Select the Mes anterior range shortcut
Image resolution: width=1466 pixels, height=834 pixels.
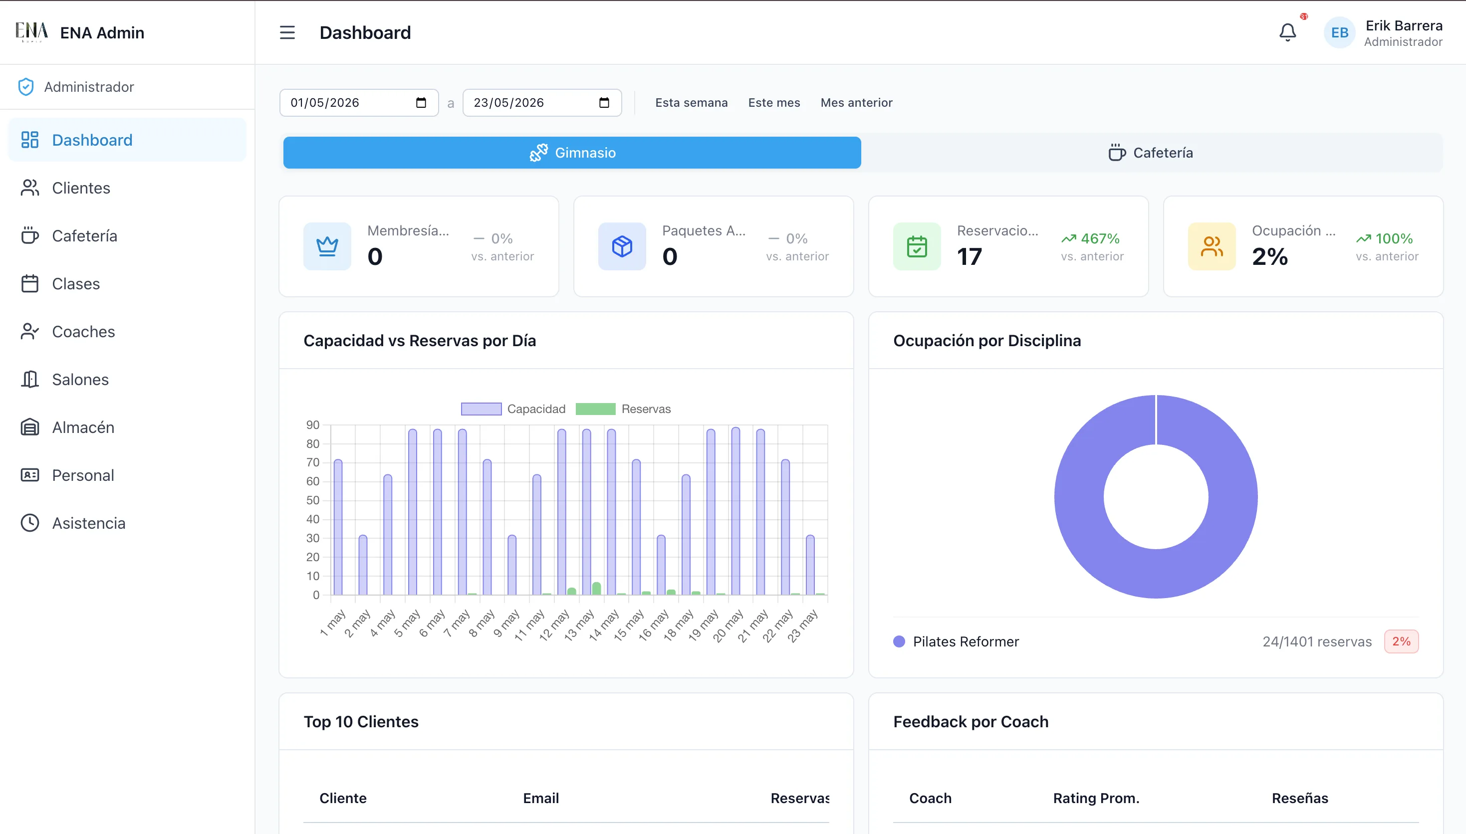point(856,103)
